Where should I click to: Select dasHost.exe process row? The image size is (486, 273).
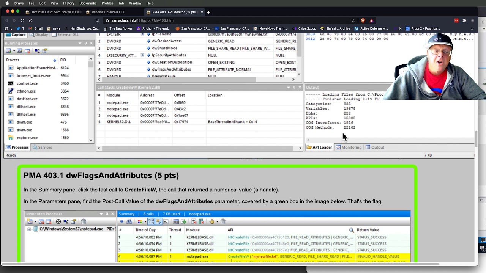pos(47,99)
